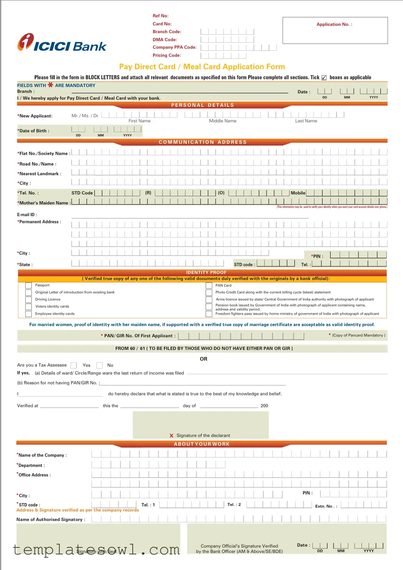Tick the Pension book checkbox

pyautogui.click(x=209, y=307)
